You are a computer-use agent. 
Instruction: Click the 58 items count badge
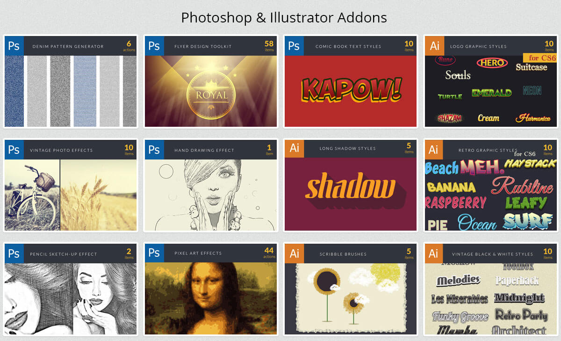[269, 45]
